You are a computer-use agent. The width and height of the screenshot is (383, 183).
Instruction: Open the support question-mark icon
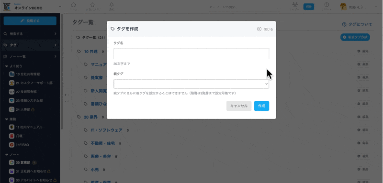[x=327, y=5]
